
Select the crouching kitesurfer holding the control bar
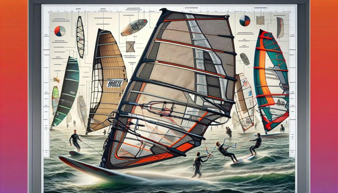coord(224,151)
